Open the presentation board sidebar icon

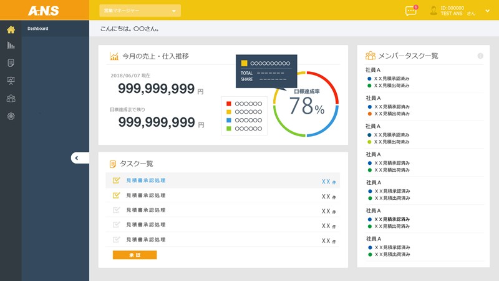click(11, 81)
